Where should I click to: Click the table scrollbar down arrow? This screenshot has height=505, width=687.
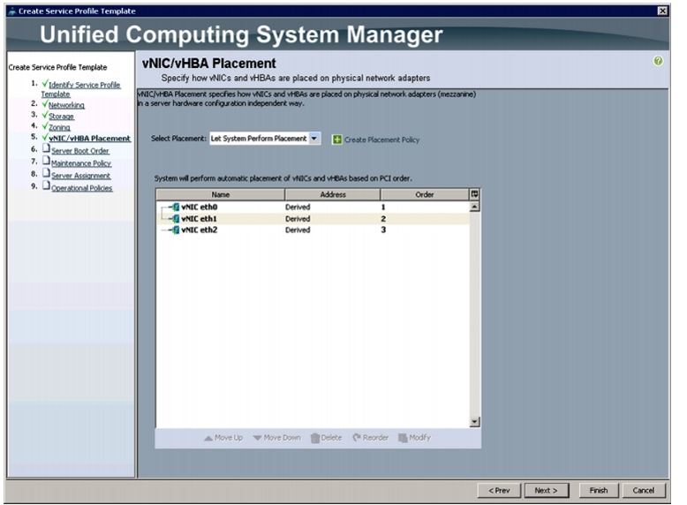pos(474,422)
